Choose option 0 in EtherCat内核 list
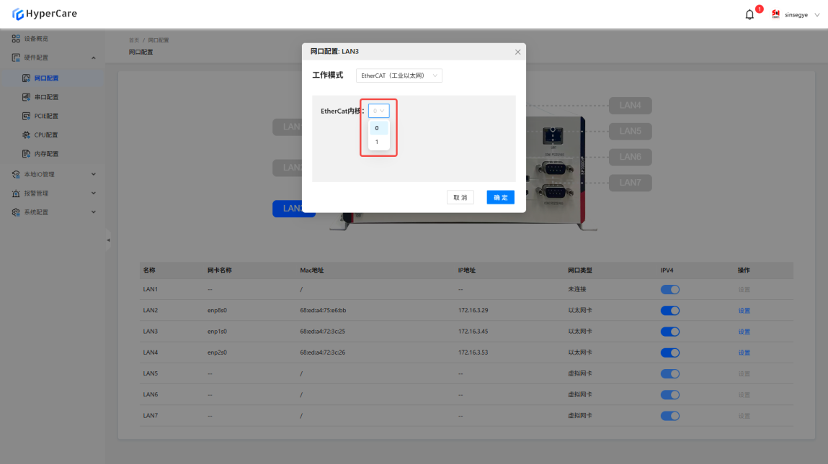Screen dimensions: 828x464 pos(378,128)
